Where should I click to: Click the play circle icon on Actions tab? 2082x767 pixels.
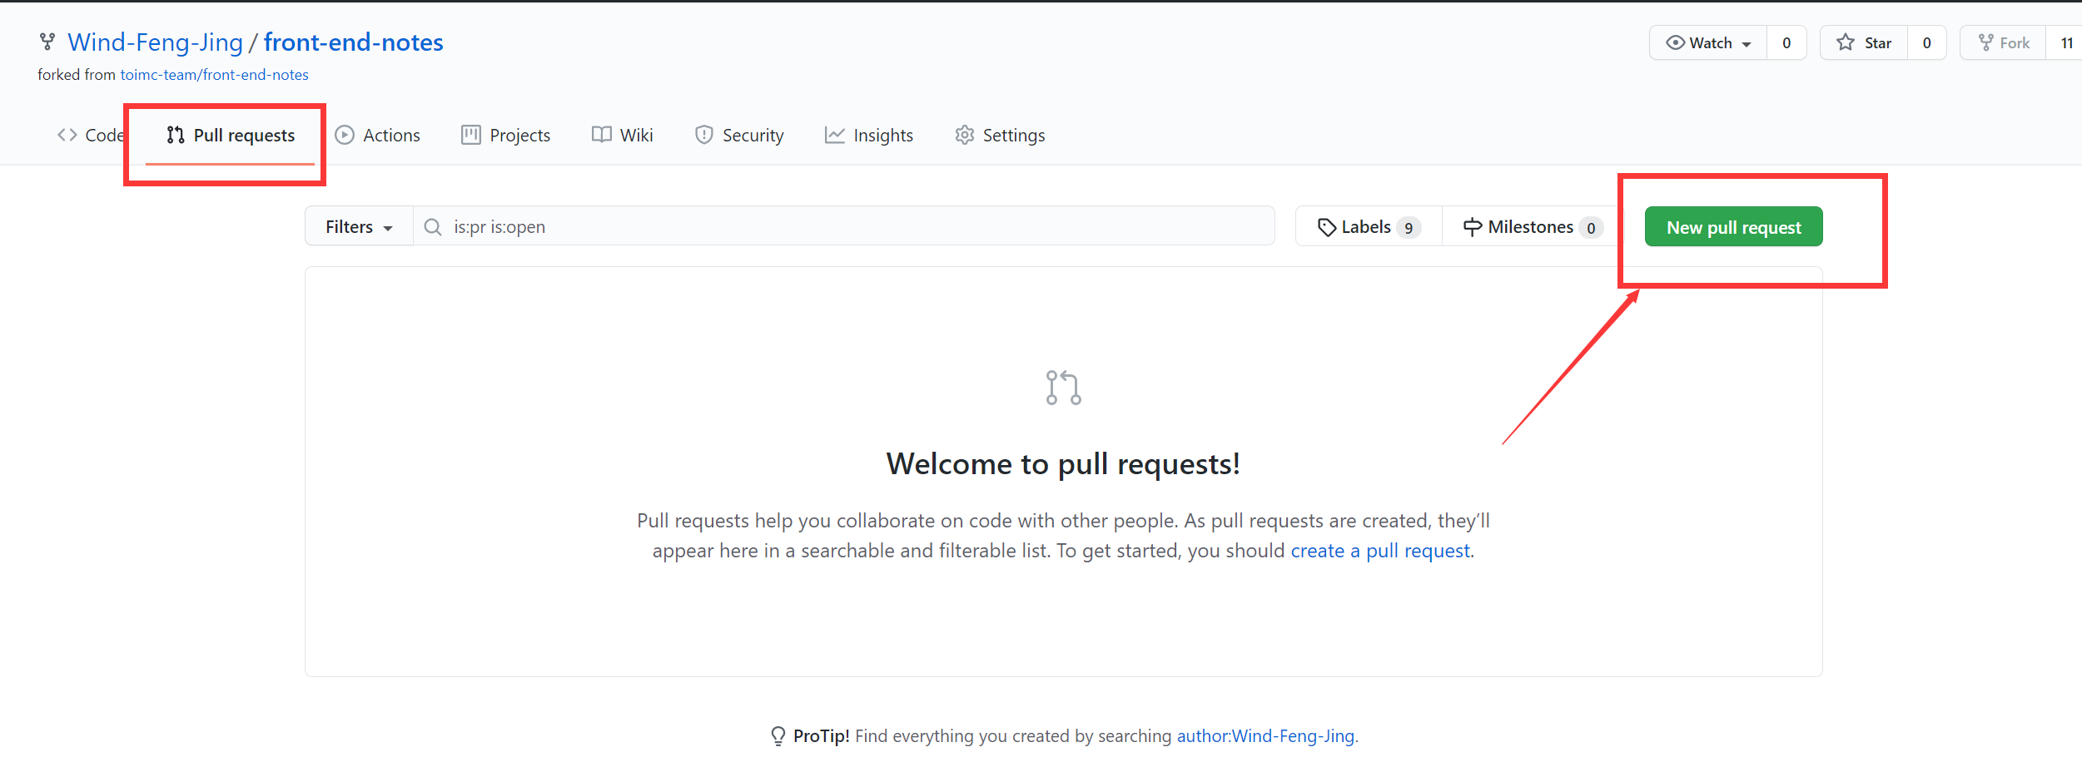(x=345, y=135)
